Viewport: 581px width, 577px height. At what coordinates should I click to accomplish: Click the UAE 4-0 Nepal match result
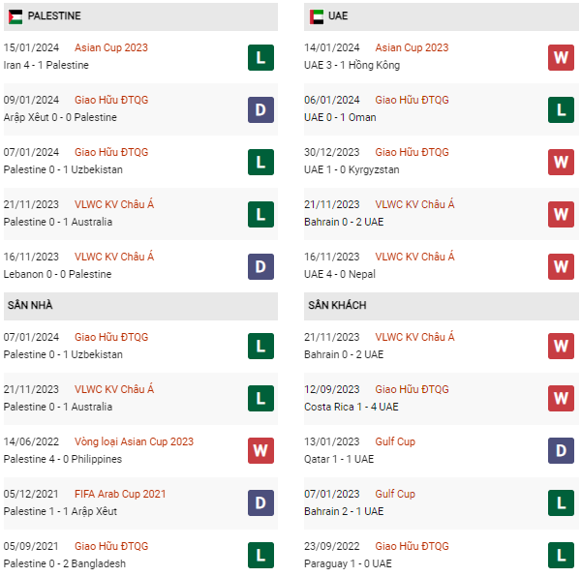343,274
